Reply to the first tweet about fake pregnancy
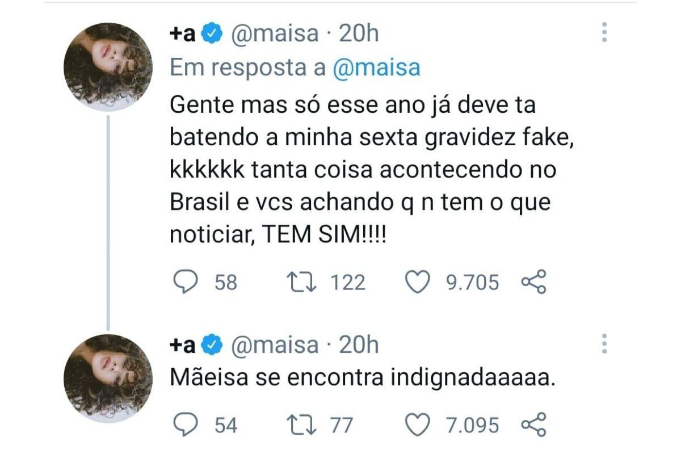The height and width of the screenshot is (454, 681). coord(184,282)
